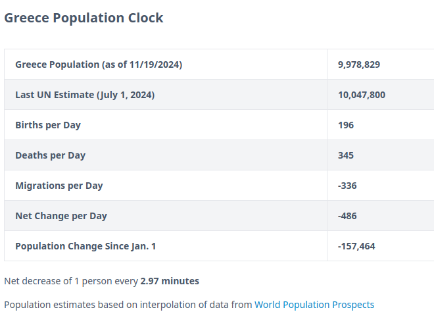434x333 pixels.
Task: Click the migrations value -336
Action: click(x=347, y=186)
